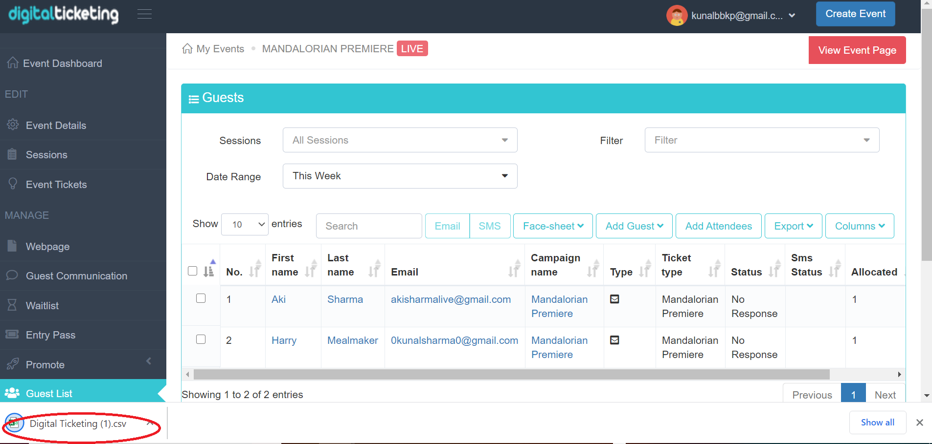Expand the Add Guest dropdown
The width and height of the screenshot is (932, 444).
tap(634, 226)
